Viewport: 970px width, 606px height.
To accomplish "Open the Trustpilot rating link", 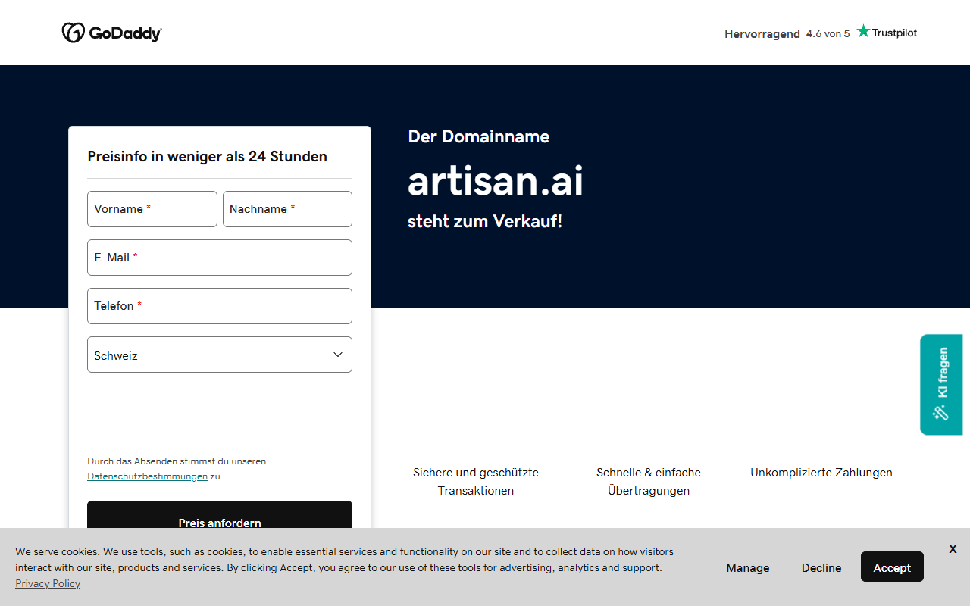I will (821, 33).
